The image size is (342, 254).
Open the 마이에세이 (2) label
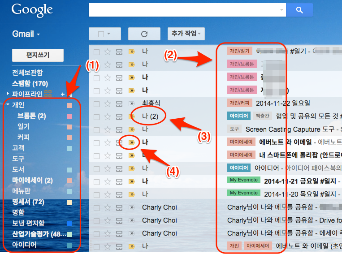pos(33,180)
